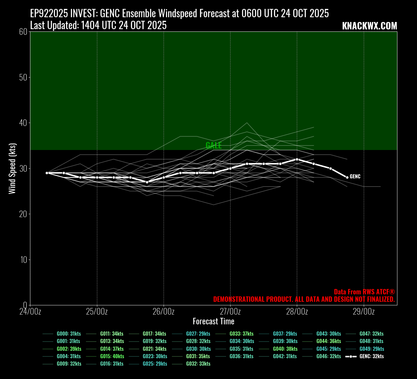Select the G049: 29kts legend entry
Viewport: 417px width, 379px height.
372,349
